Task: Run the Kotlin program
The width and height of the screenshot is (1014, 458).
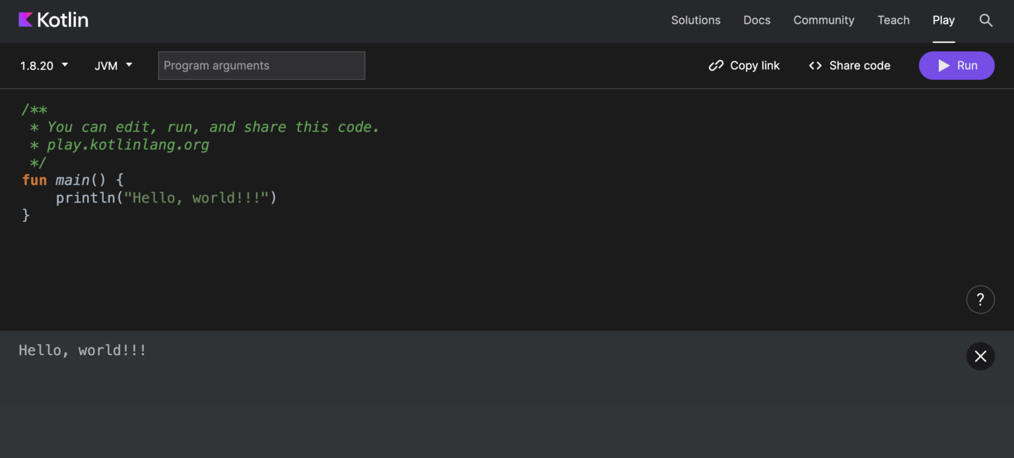Action: tap(956, 65)
